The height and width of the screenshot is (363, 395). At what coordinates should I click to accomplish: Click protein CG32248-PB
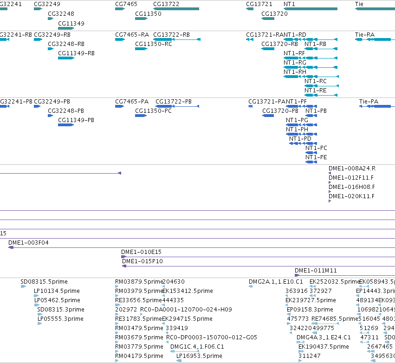pyautogui.click(x=66, y=111)
